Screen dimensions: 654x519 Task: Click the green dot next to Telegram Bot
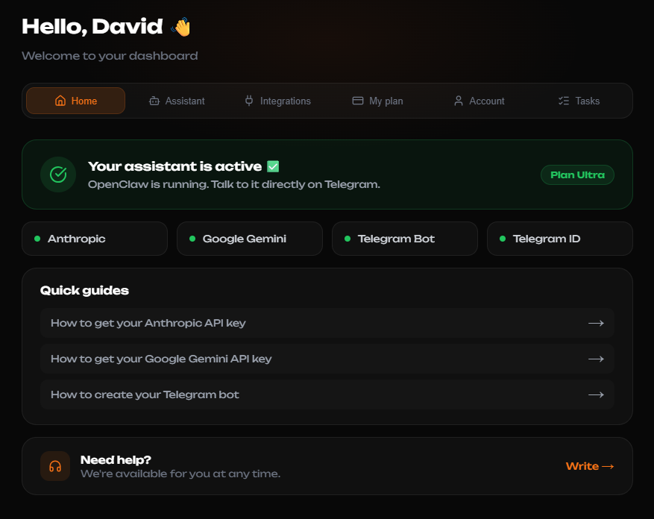348,239
